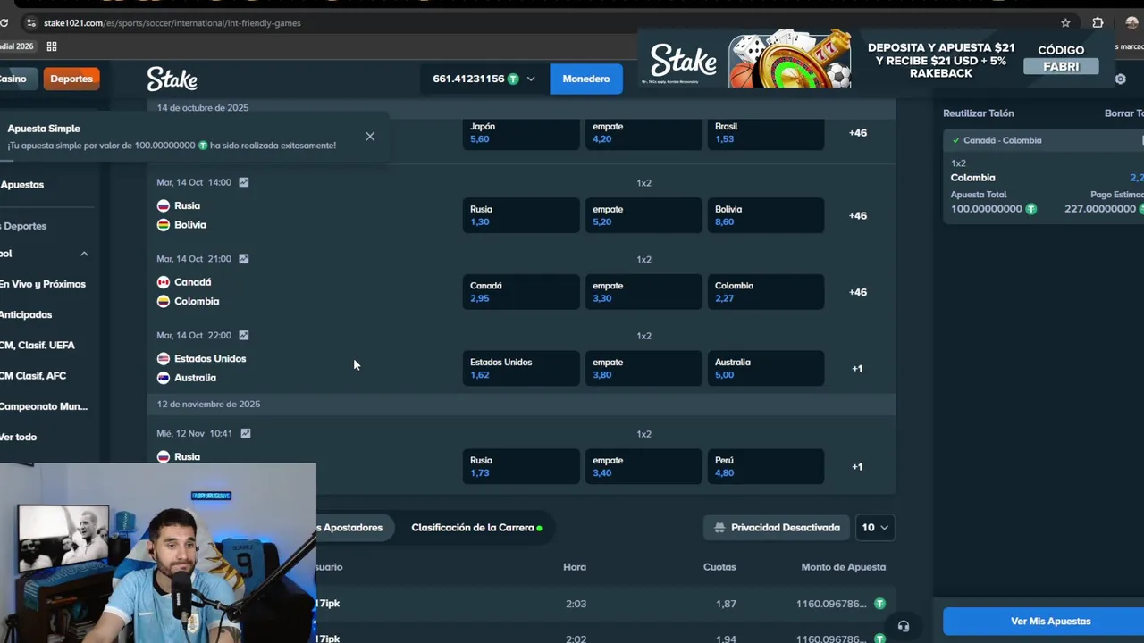The width and height of the screenshot is (1144, 643).
Task: Open stats icon for Estados Unidos-Australia match
Action: coord(243,336)
